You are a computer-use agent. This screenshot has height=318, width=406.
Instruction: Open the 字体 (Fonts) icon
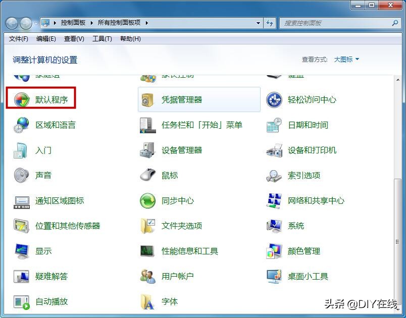pyautogui.click(x=170, y=302)
